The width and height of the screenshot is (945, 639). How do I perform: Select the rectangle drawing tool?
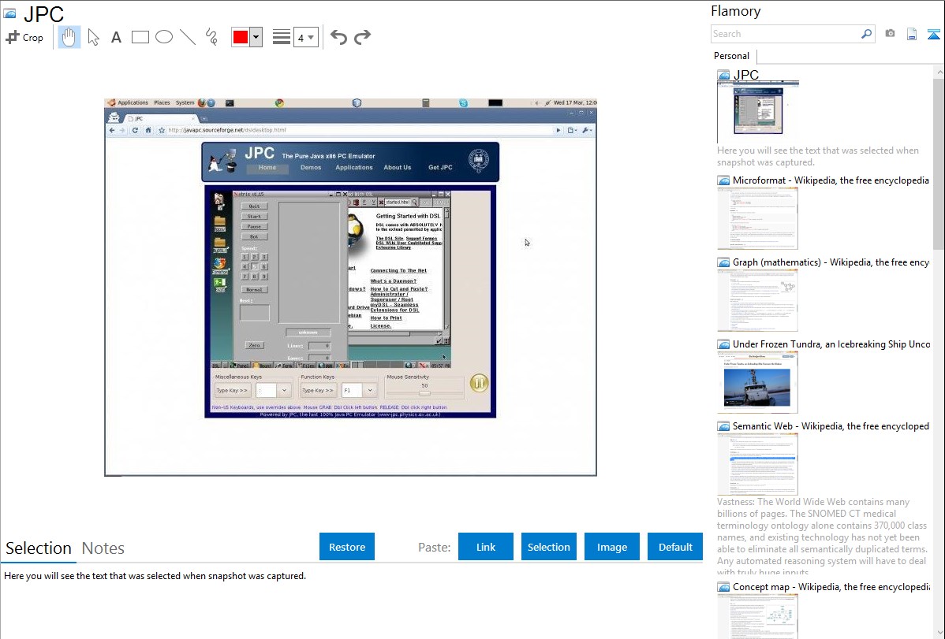140,37
